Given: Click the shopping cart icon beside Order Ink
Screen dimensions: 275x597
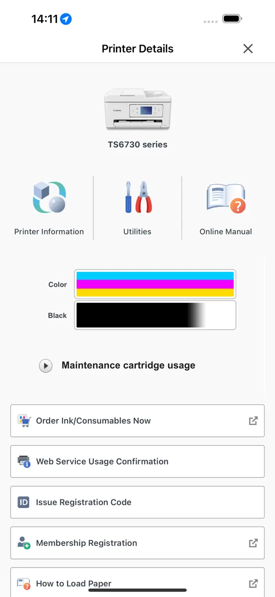Looking at the screenshot, I should [x=24, y=421].
